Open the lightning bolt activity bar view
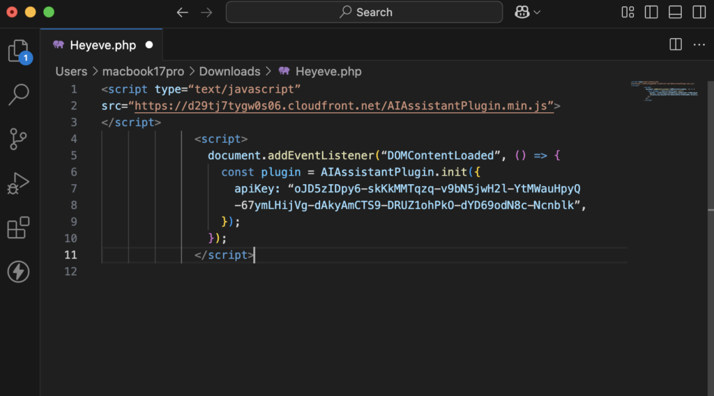 pos(18,272)
